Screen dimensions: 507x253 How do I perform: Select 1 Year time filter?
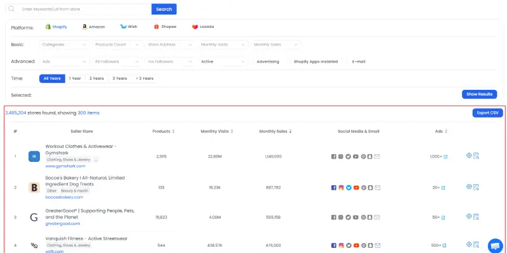tap(75, 78)
